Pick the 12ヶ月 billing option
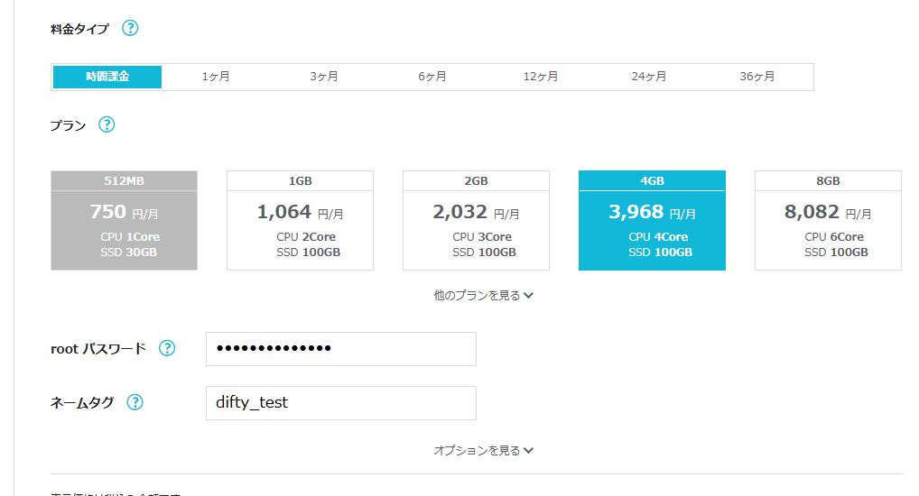Viewport: 919px width, 496px height. coord(541,77)
